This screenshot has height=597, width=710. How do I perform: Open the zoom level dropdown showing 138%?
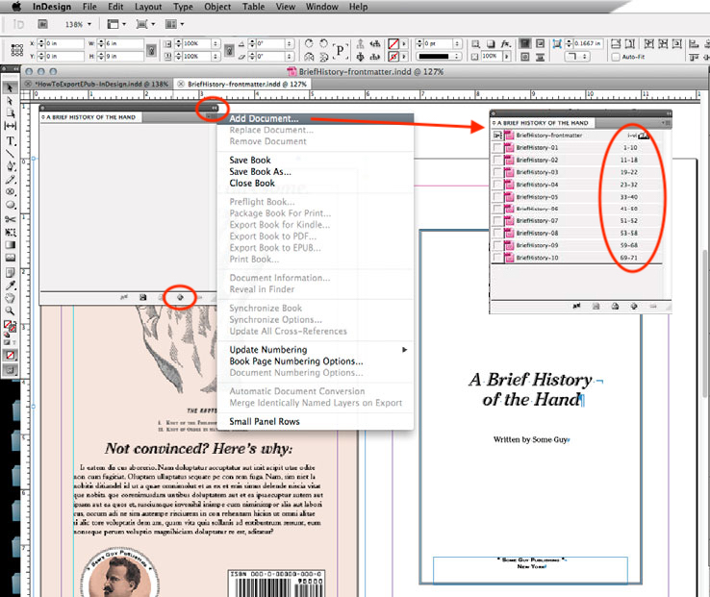click(x=76, y=23)
